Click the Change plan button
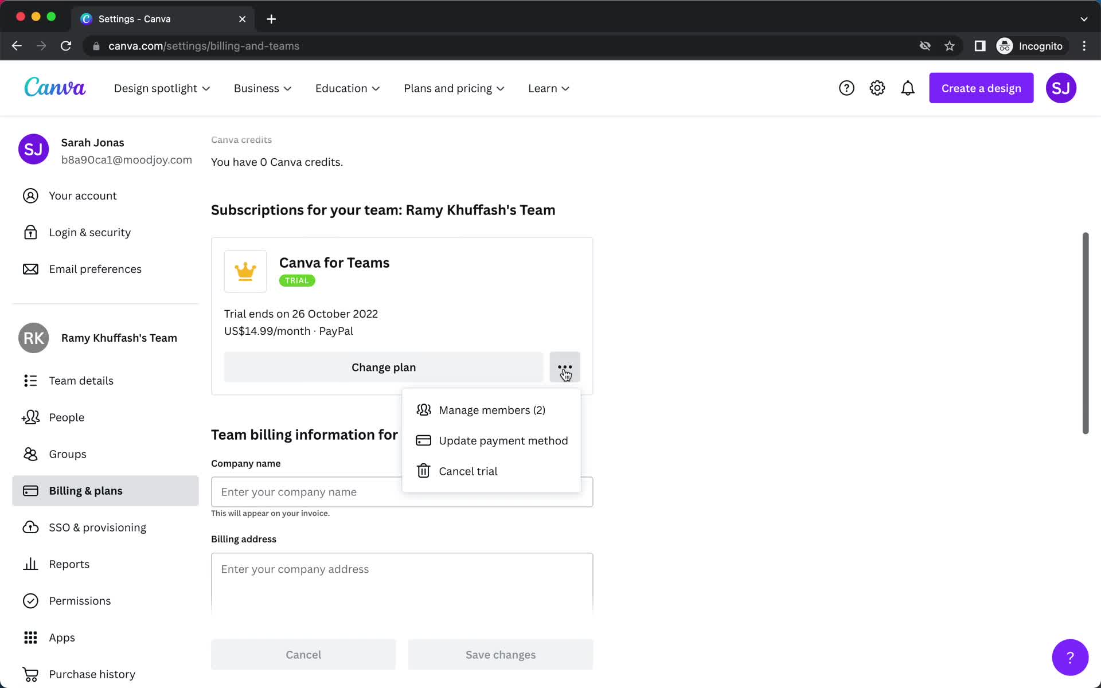1101x688 pixels. tap(384, 367)
